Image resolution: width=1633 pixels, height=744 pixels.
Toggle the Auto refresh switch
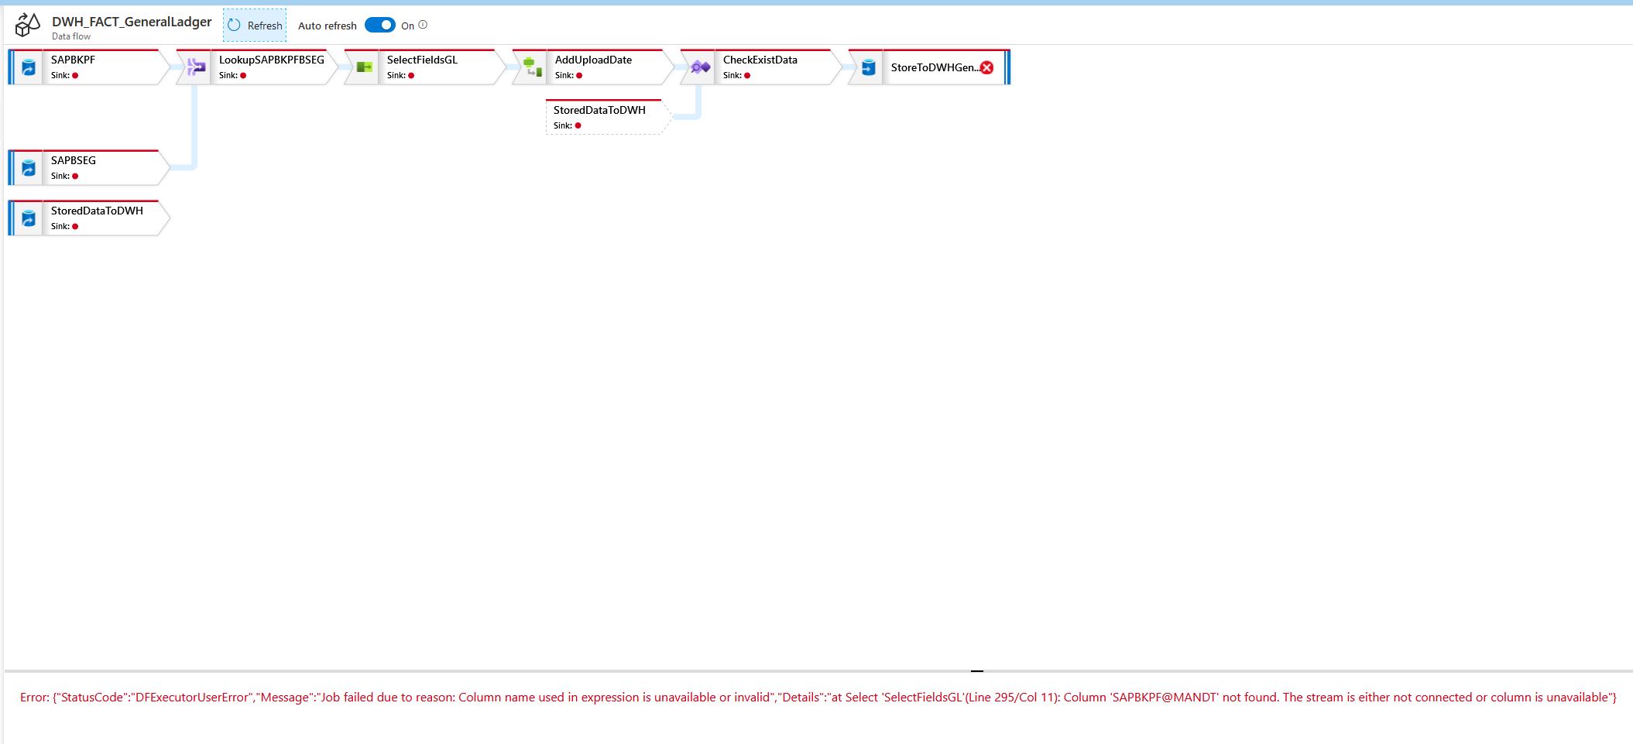[x=380, y=25]
